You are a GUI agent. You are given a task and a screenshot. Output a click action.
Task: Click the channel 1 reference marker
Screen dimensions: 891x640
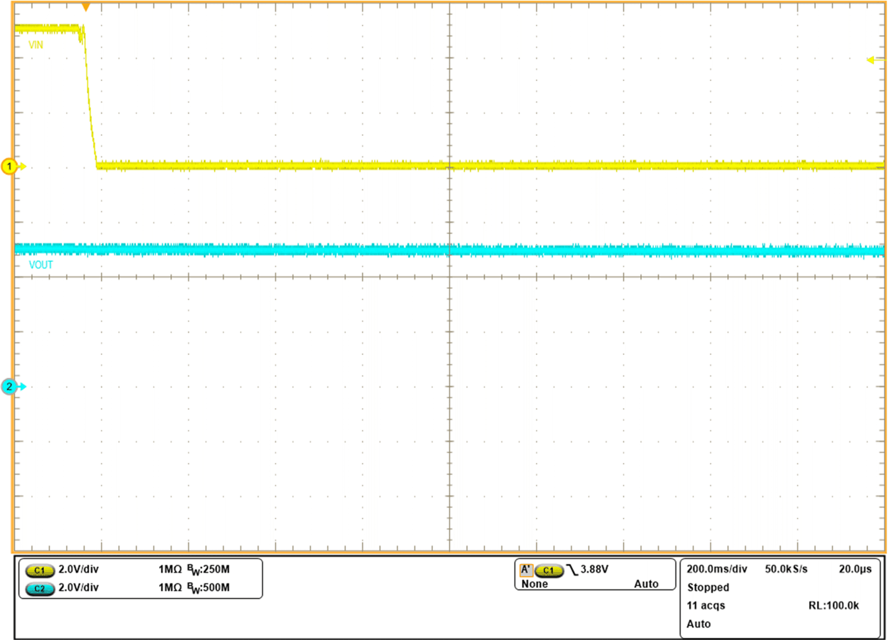click(x=8, y=166)
